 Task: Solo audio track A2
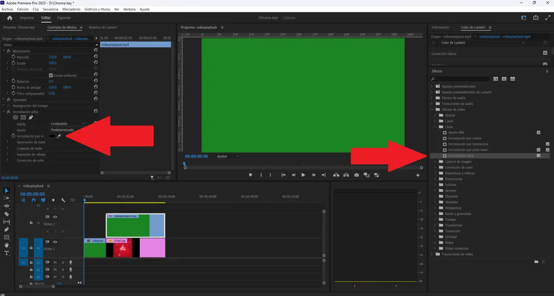click(62, 269)
